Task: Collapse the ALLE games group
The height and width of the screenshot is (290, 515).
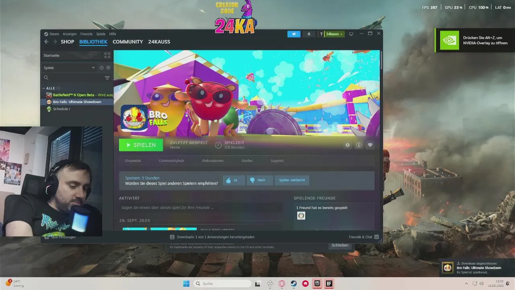Action: click(44, 88)
